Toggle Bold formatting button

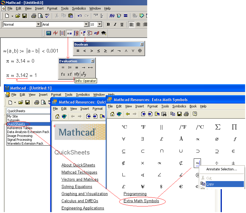click(x=108, y=24)
